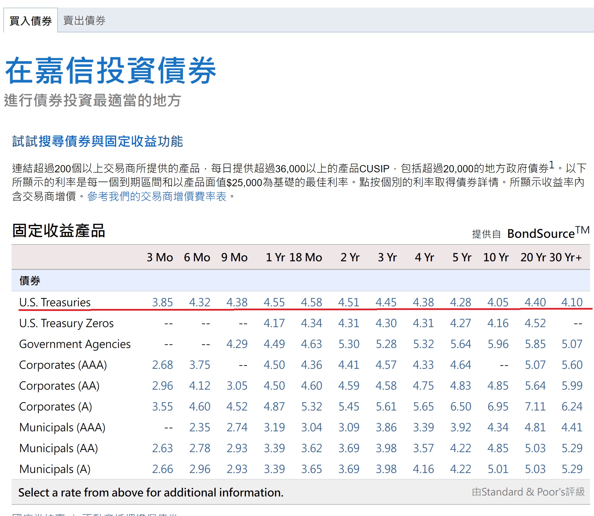Select U.S. Treasuries 6 Mo rate 4.32
The image size is (594, 516).
coord(200,302)
